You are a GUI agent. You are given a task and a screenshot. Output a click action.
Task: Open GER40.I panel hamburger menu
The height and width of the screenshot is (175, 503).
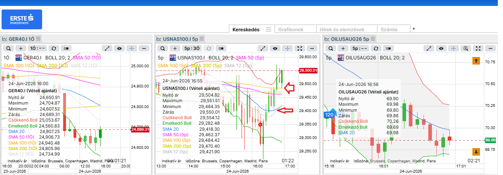[x=39, y=39]
